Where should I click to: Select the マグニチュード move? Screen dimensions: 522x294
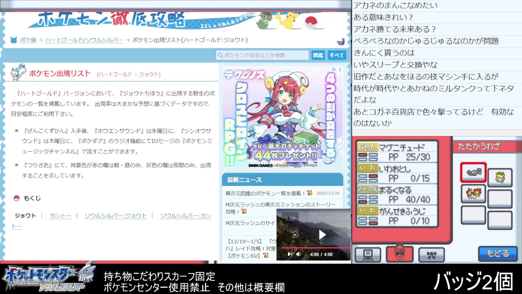tap(396, 152)
